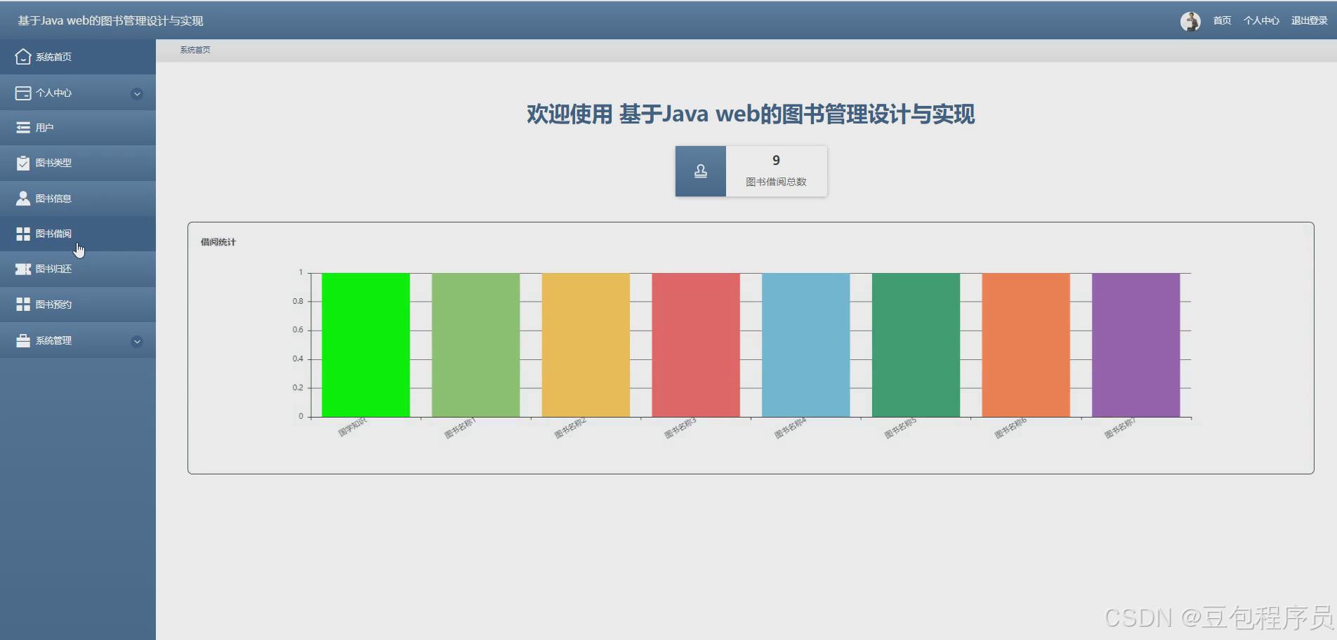The height and width of the screenshot is (640, 1337).
Task: Click the 图书类型 clipboard icon
Action: (23, 162)
